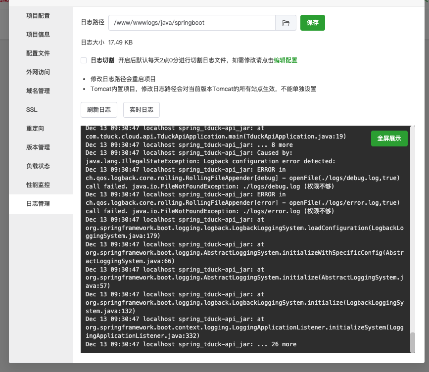Click the 'stem.java:132)' log line
429x372 pixels.
[x=110, y=311]
